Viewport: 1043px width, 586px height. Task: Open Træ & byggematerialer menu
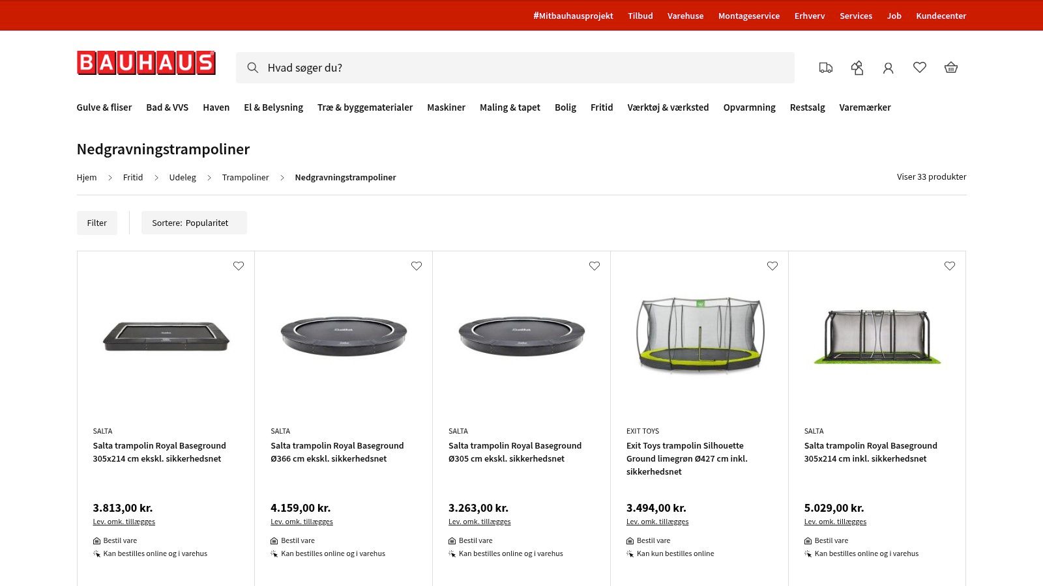(365, 107)
